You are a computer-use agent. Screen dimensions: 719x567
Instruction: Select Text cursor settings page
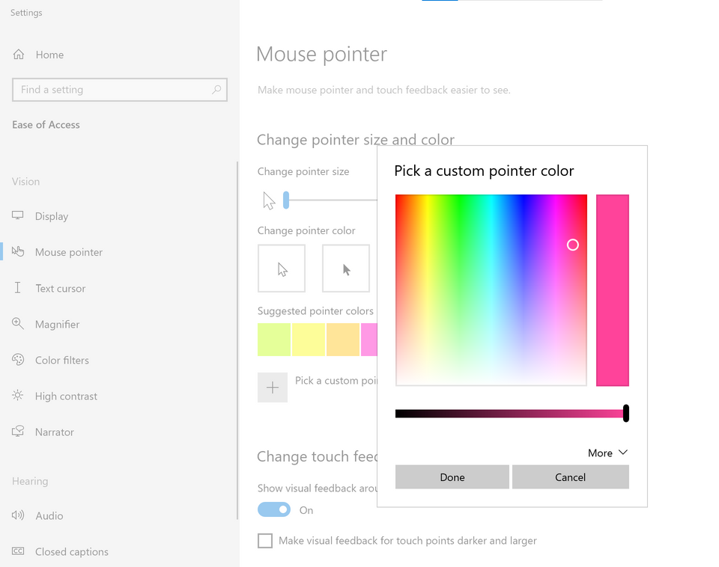tap(60, 288)
